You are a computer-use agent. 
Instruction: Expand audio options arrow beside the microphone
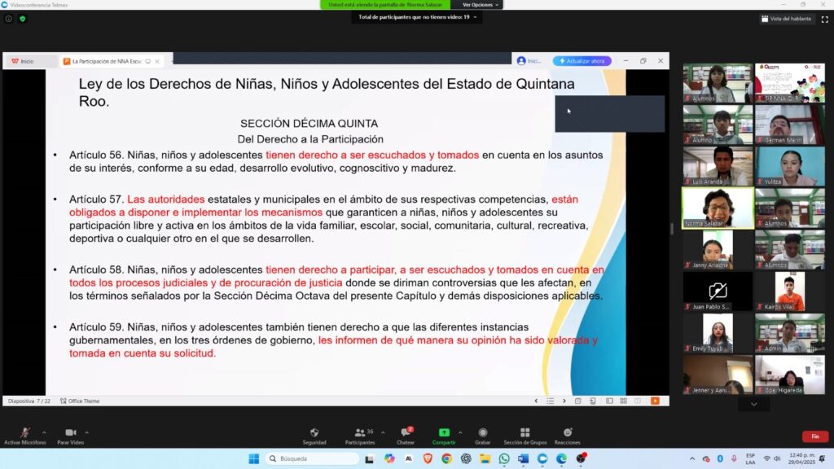[x=44, y=432]
